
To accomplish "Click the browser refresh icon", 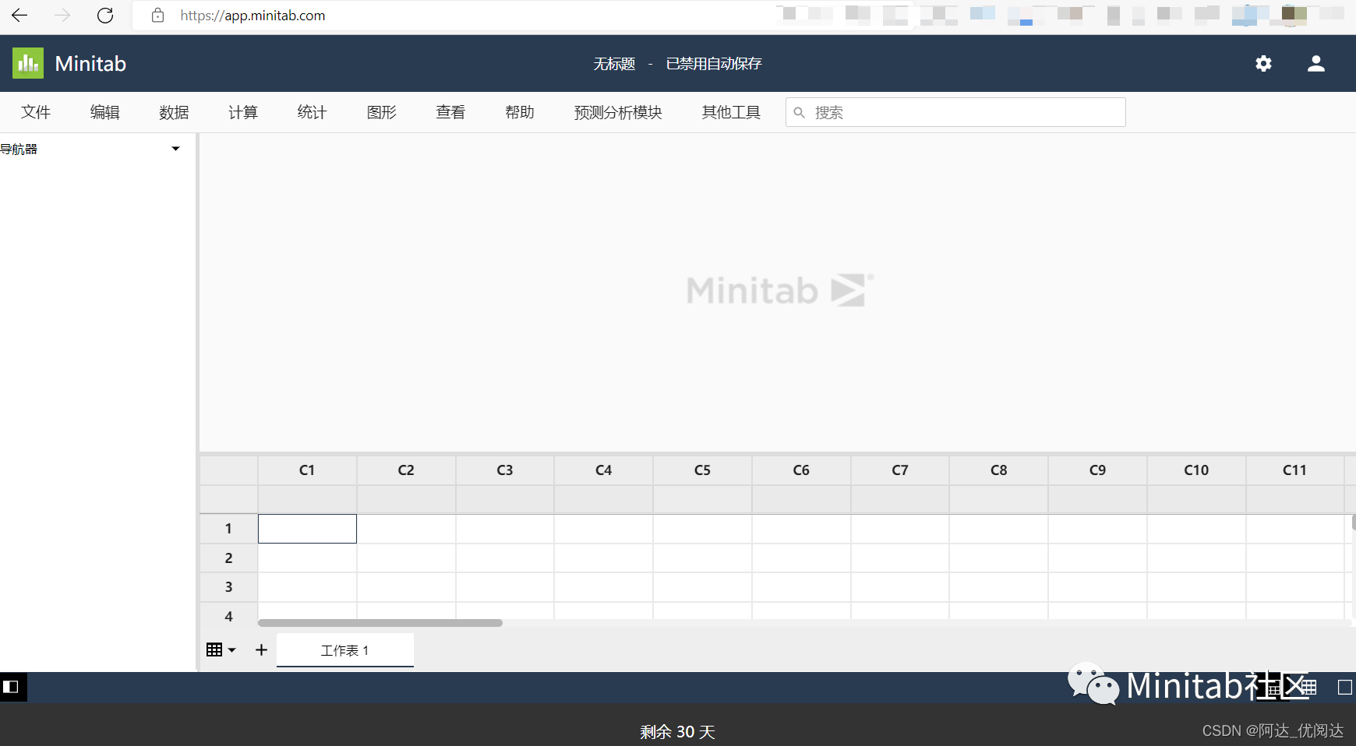I will click(106, 15).
